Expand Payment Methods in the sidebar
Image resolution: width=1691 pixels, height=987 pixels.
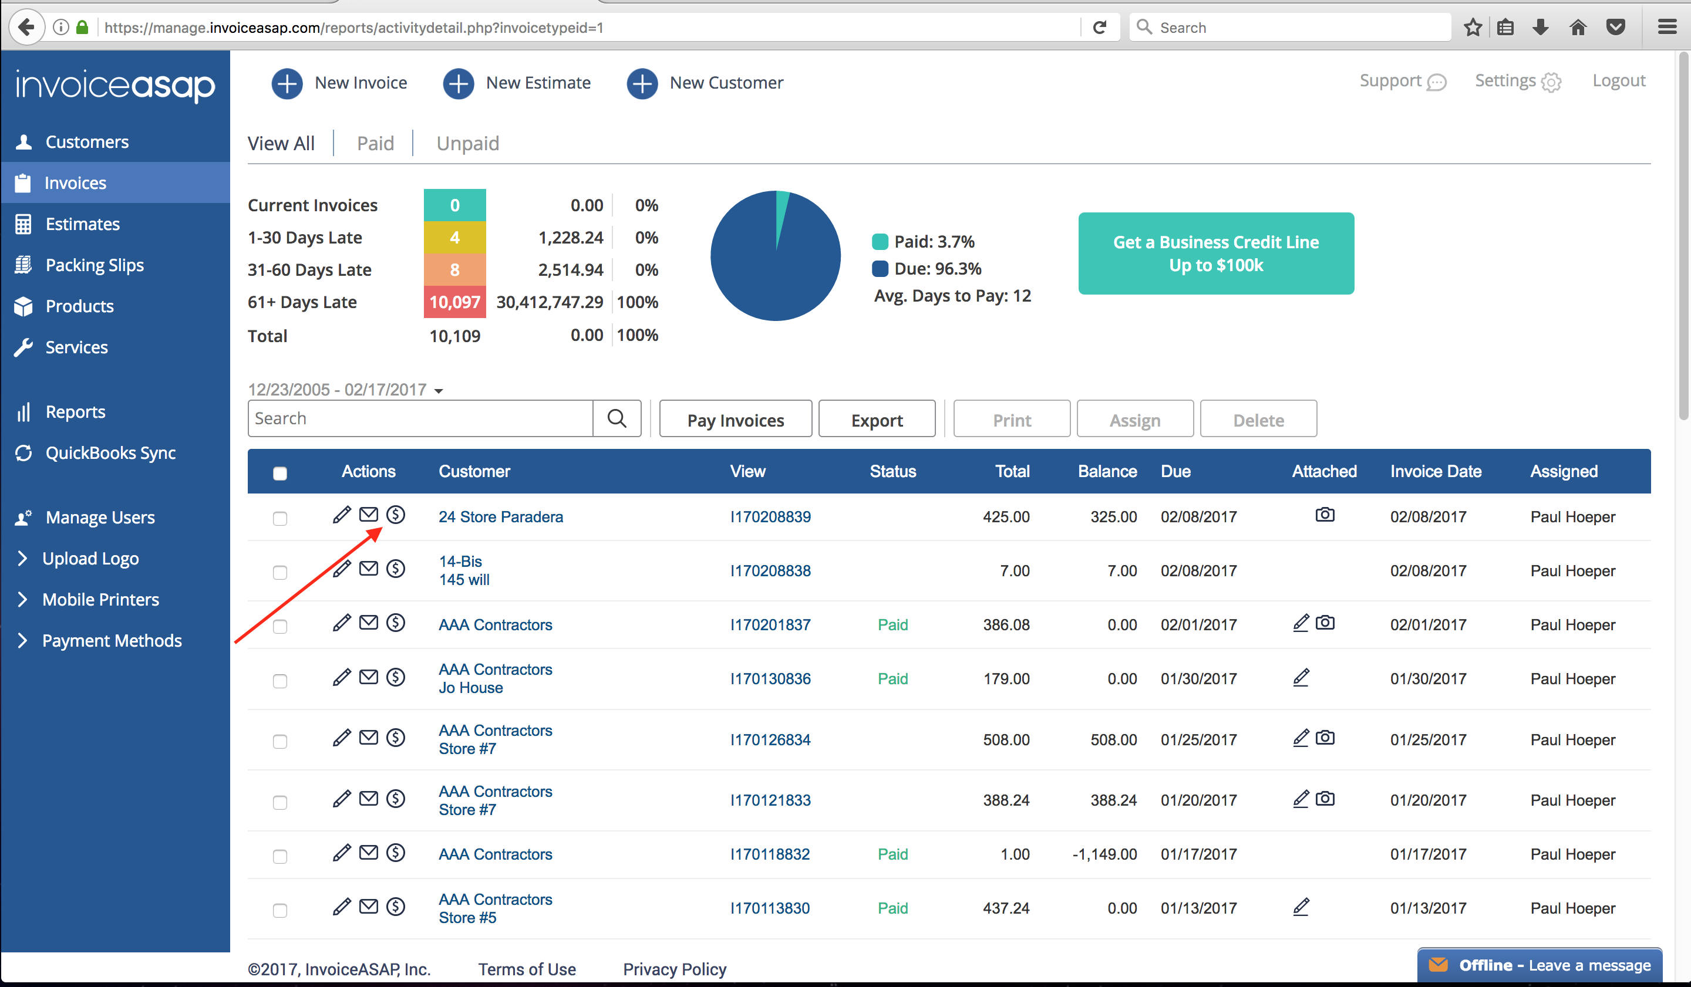click(x=112, y=640)
